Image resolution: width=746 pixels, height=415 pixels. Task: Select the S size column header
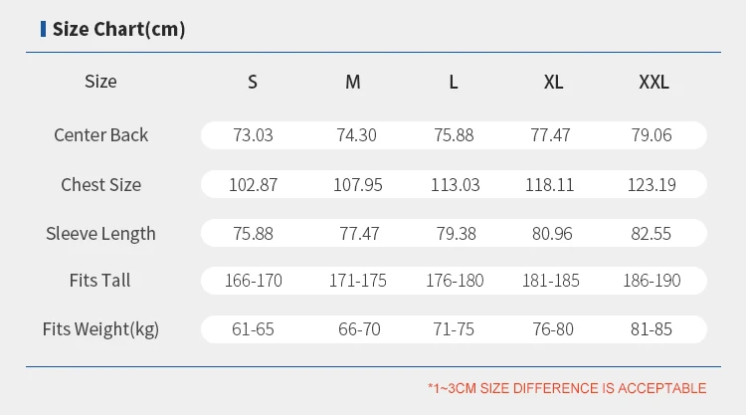253,83
